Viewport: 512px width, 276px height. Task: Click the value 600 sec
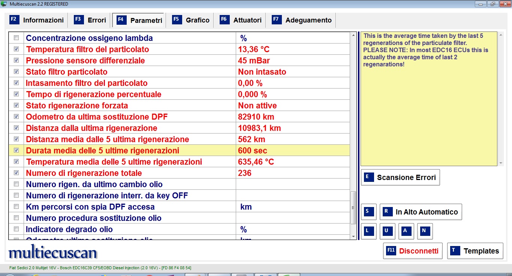point(253,150)
